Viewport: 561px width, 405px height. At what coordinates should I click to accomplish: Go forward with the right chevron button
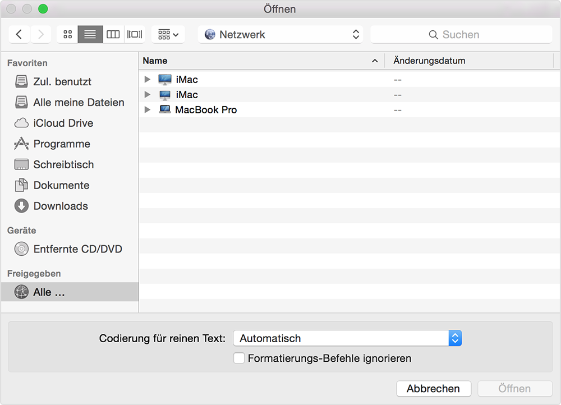[x=40, y=34]
